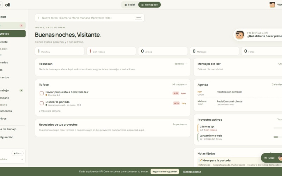Switch to the Workspace tab
This screenshot has height=176, width=282.
pyautogui.click(x=149, y=5)
